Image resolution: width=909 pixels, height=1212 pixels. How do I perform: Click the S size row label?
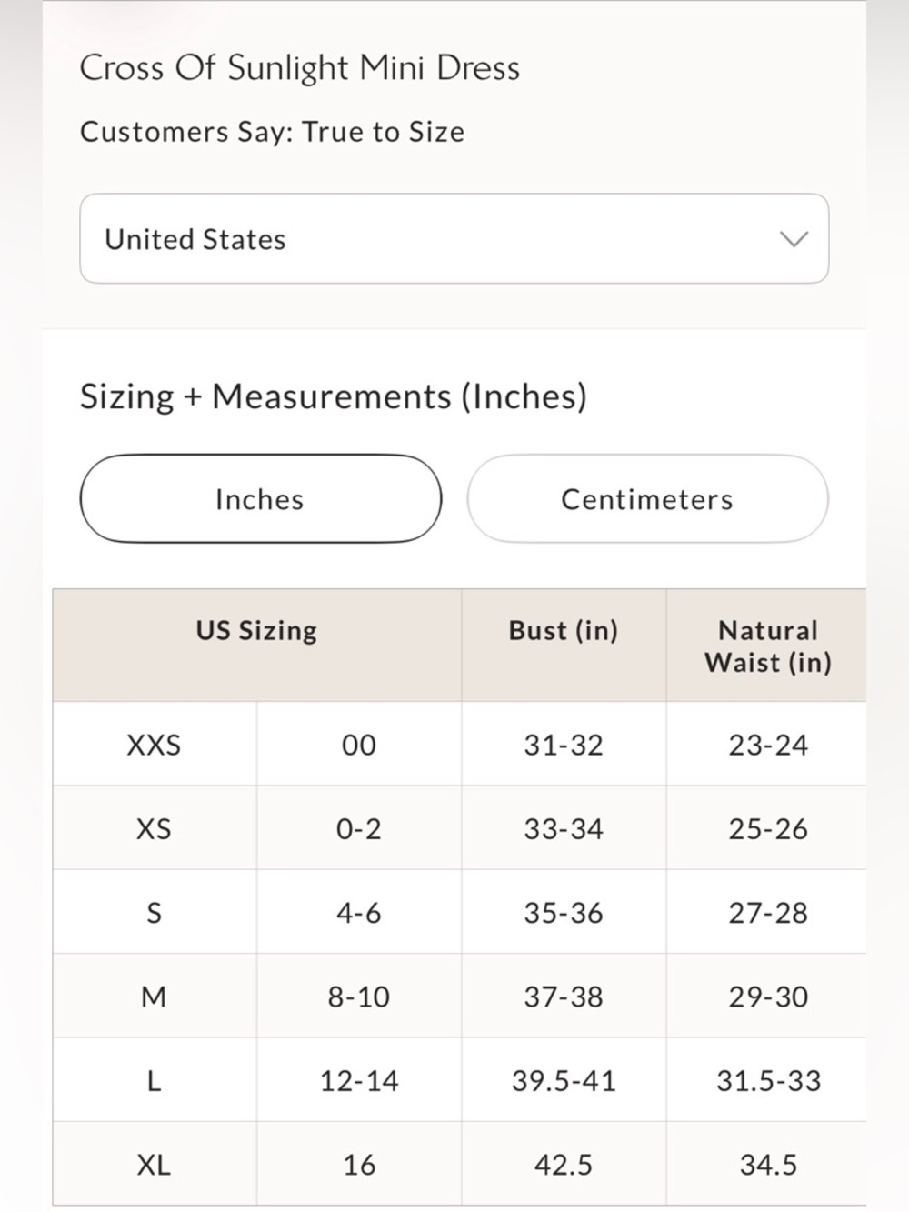point(155,912)
